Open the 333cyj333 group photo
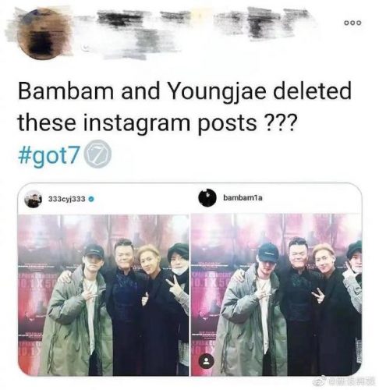This screenshot has height=390, width=379. pyautogui.click(x=103, y=295)
